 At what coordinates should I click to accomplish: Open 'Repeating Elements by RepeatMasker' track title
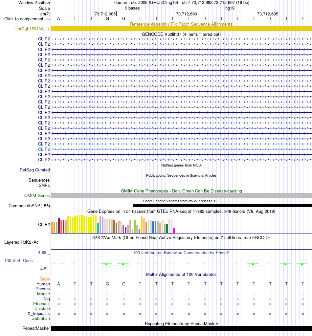tap(181, 324)
